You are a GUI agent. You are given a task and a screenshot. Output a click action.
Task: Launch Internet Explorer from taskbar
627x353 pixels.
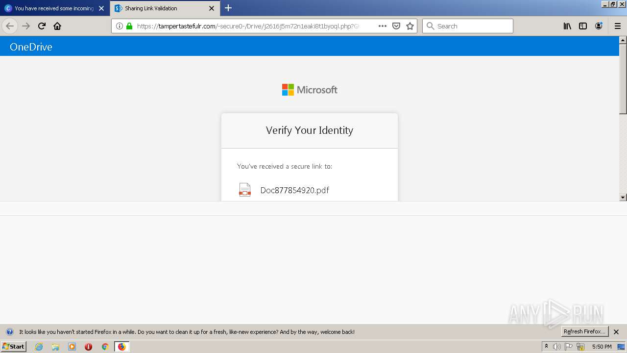click(x=39, y=347)
